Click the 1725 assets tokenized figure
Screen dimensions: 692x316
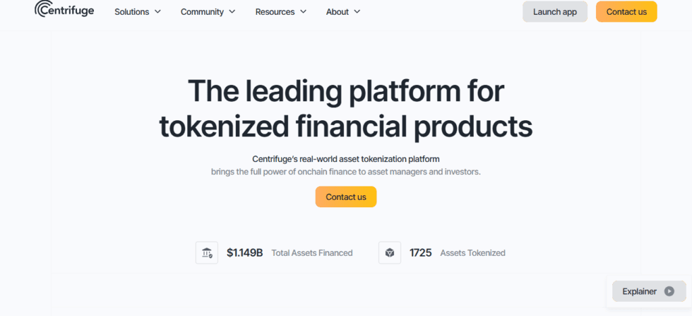420,253
